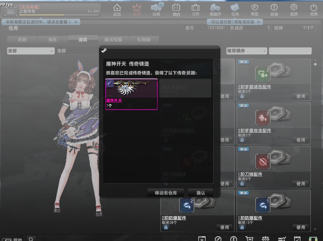Select the 模式专属 tab
The height and width of the screenshot is (241, 323).
113,40
